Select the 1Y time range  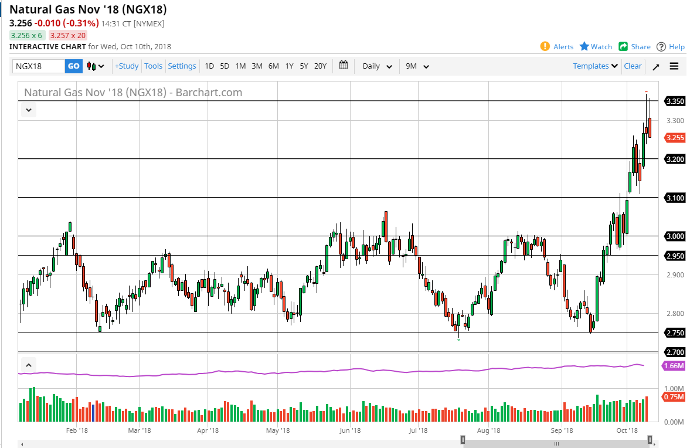[289, 66]
